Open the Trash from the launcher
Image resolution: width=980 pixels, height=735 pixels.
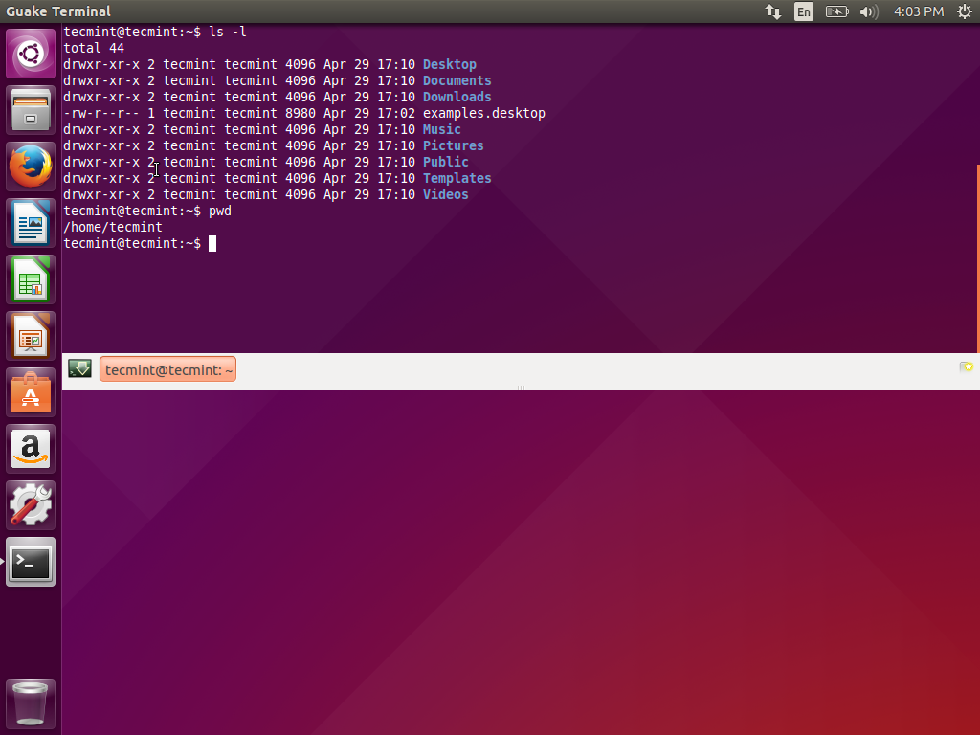31,703
